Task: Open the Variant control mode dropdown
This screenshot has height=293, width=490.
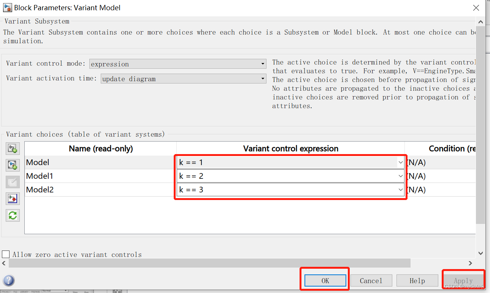Action: pos(263,64)
